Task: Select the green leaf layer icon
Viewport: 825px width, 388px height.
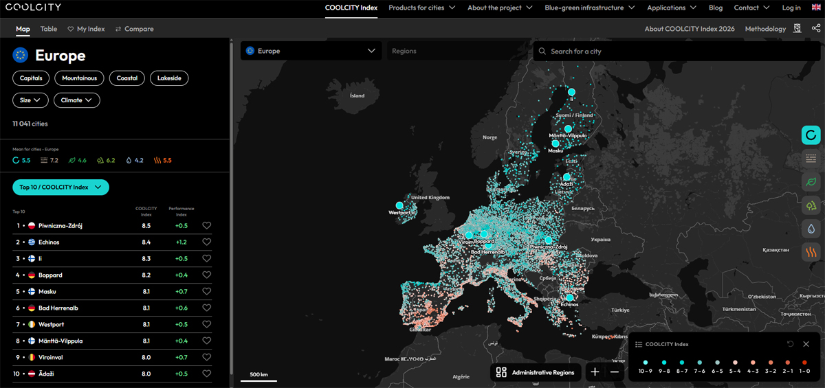Action: tap(811, 182)
